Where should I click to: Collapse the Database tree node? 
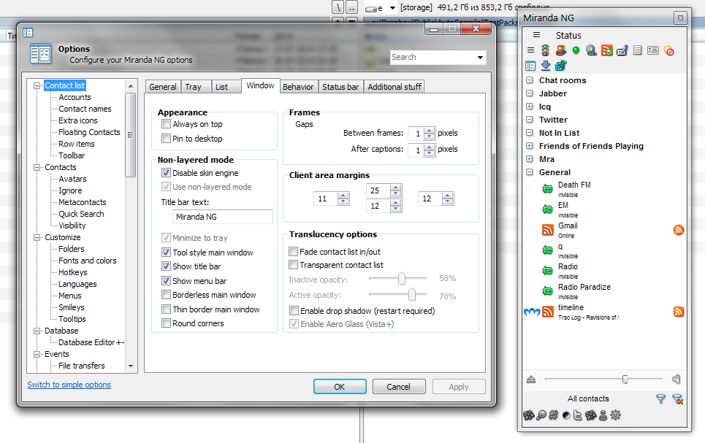[x=37, y=331]
